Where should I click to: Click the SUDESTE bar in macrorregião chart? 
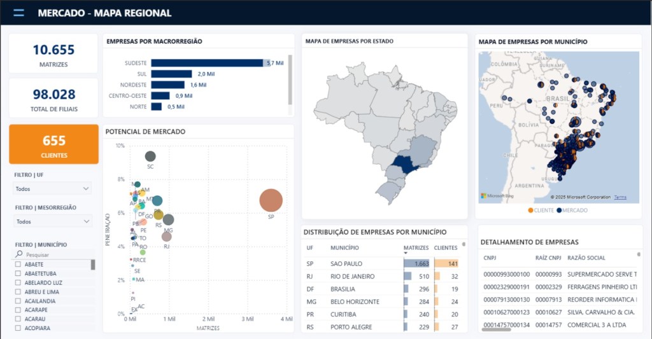click(x=206, y=63)
